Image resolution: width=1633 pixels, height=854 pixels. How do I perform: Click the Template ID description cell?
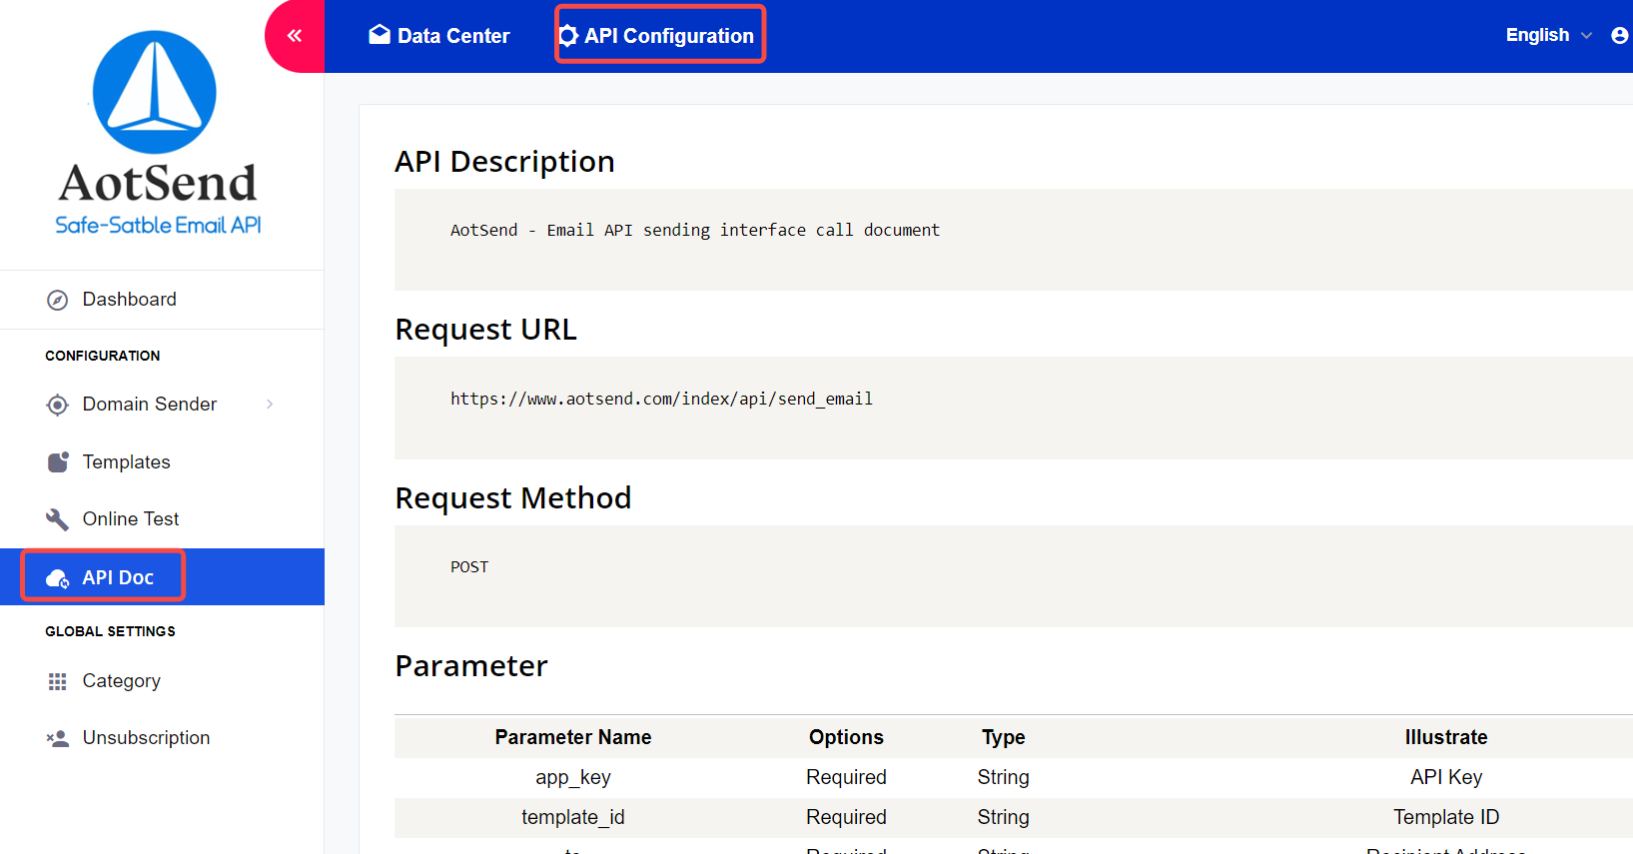point(1446,817)
